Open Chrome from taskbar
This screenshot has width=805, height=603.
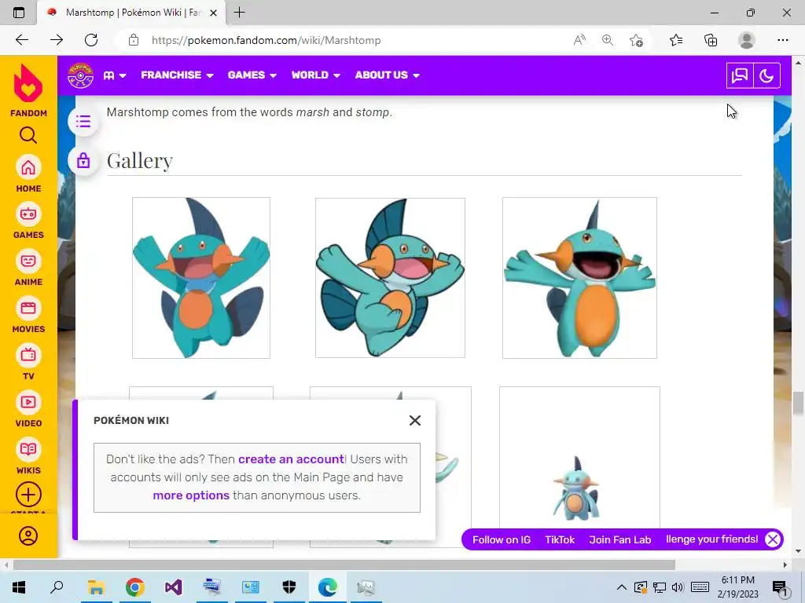(135, 587)
